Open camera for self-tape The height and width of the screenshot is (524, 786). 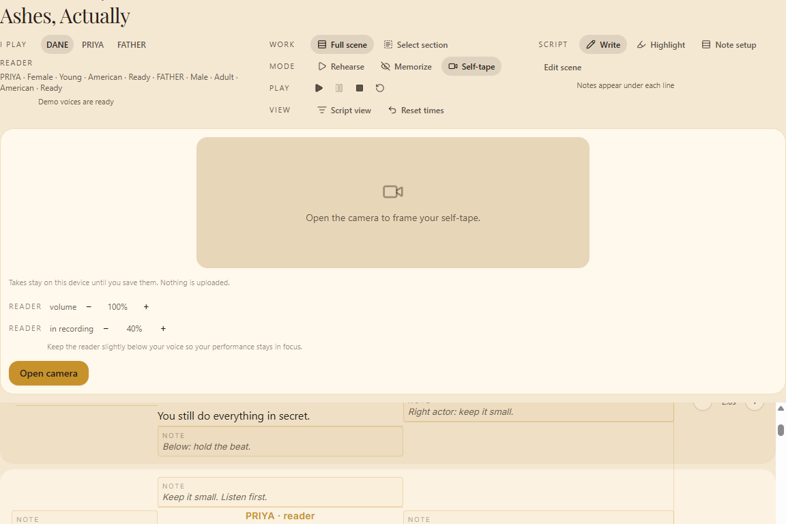point(48,373)
